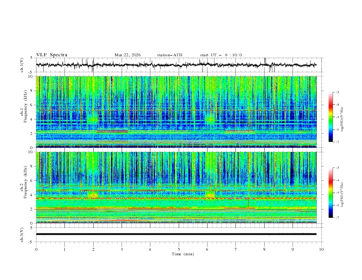Screen dimensions: 362x280
Task: Click the 'ch.3(V)' waveform axis label
Action: click(x=22, y=235)
